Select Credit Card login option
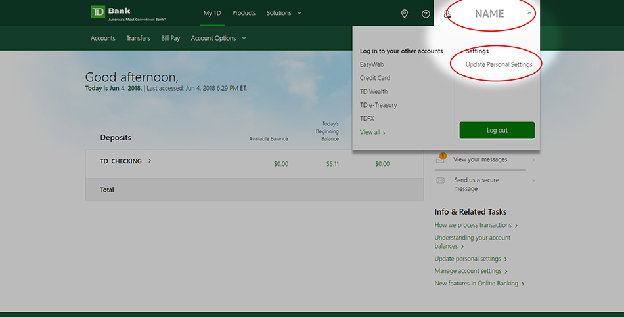The image size is (624, 317). tap(375, 78)
